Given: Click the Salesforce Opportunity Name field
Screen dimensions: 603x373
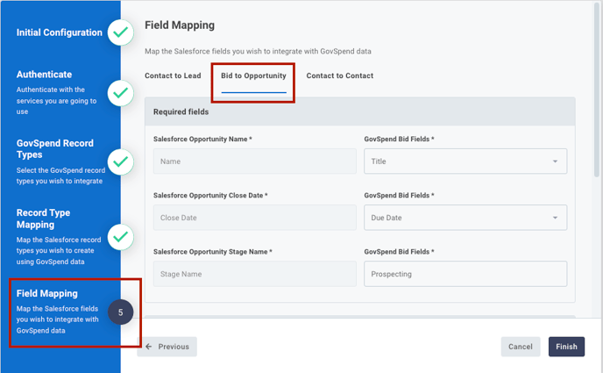Looking at the screenshot, I should (254, 161).
